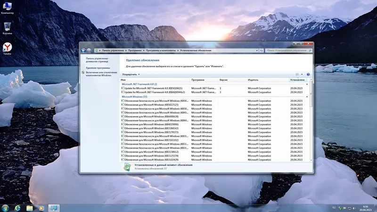The width and height of the screenshot is (377, 212).
Task: Go to Программы и компоненты breadcrumb
Action: (161, 50)
